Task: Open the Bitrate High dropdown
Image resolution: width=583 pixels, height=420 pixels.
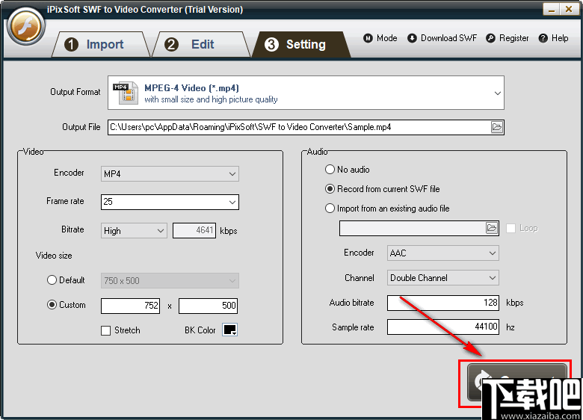Action: pos(134,230)
